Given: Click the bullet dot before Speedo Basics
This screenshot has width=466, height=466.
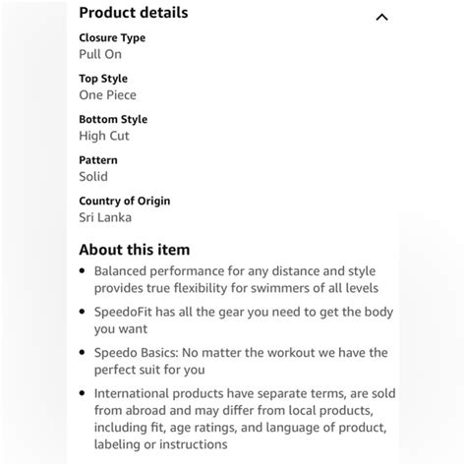Looking at the screenshot, I should pyautogui.click(x=83, y=353).
